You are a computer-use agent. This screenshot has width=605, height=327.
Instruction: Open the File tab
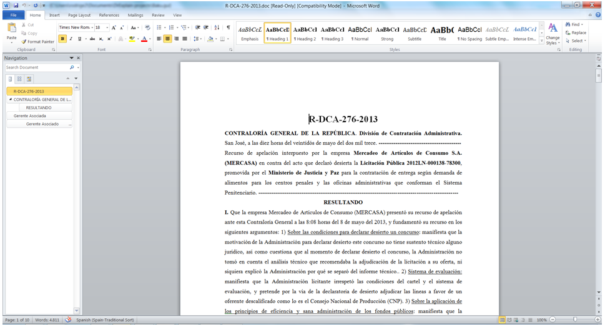14,15
